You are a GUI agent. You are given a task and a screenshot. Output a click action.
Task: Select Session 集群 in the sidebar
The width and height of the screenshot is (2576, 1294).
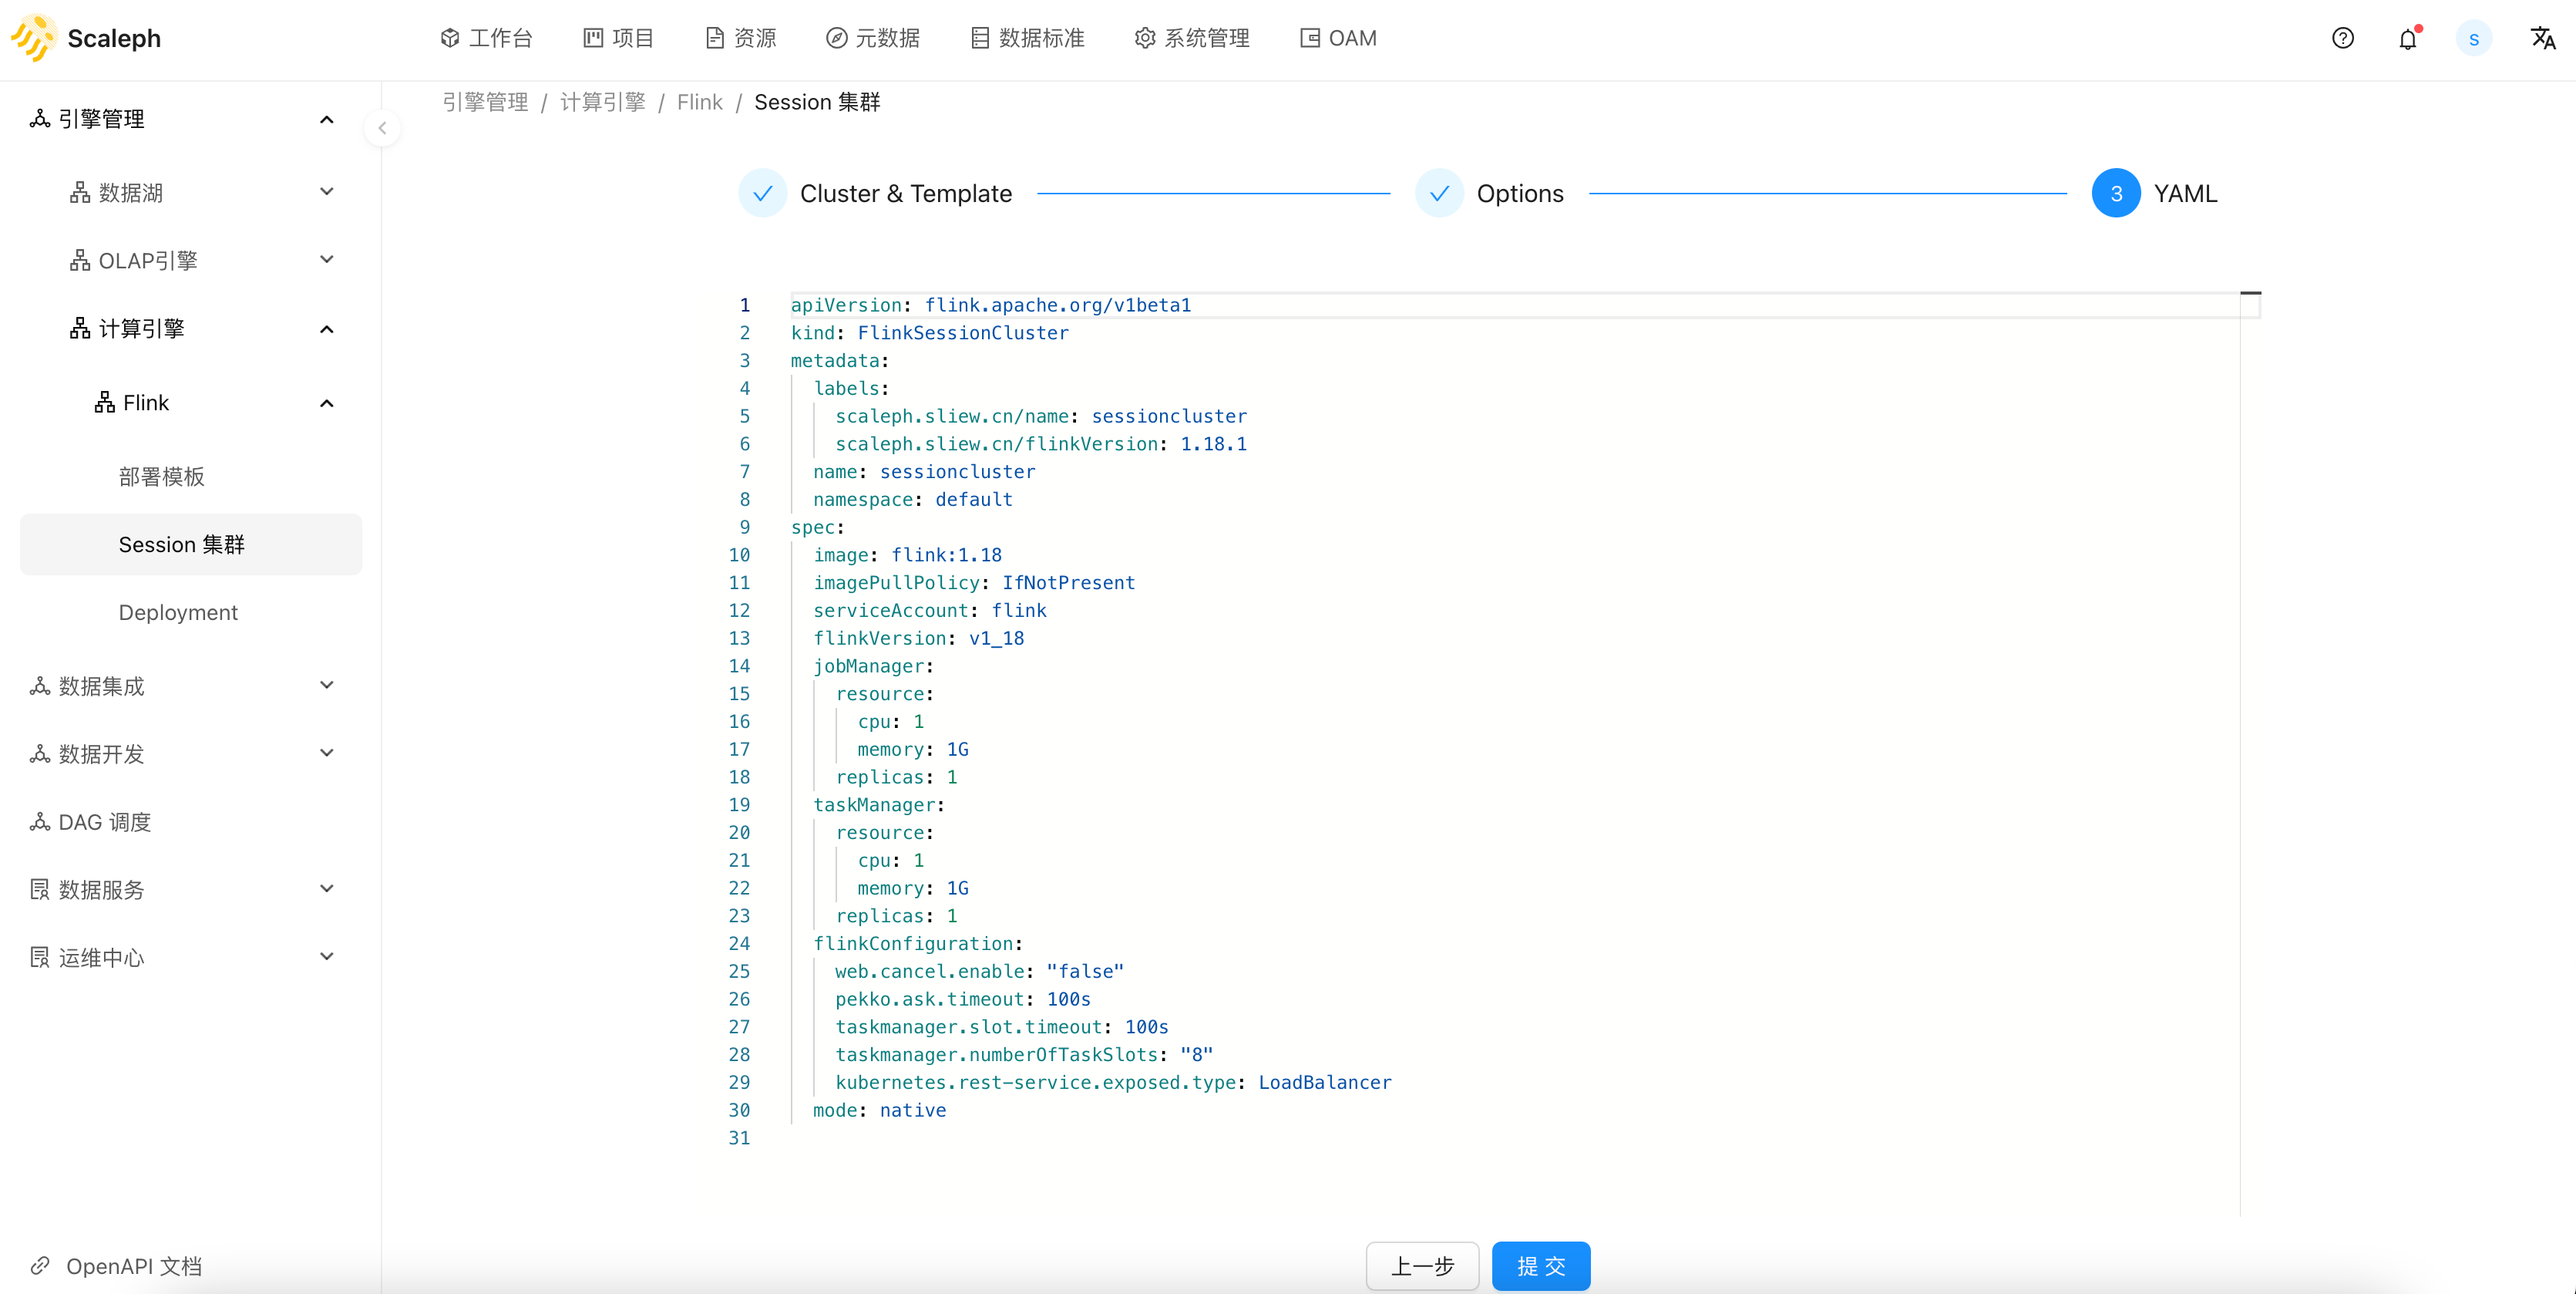(191, 544)
